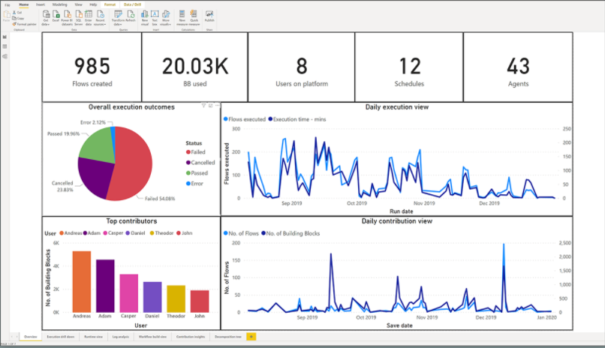Switch to Data view in sidebar
This screenshot has width=605, height=348.
[5, 46]
